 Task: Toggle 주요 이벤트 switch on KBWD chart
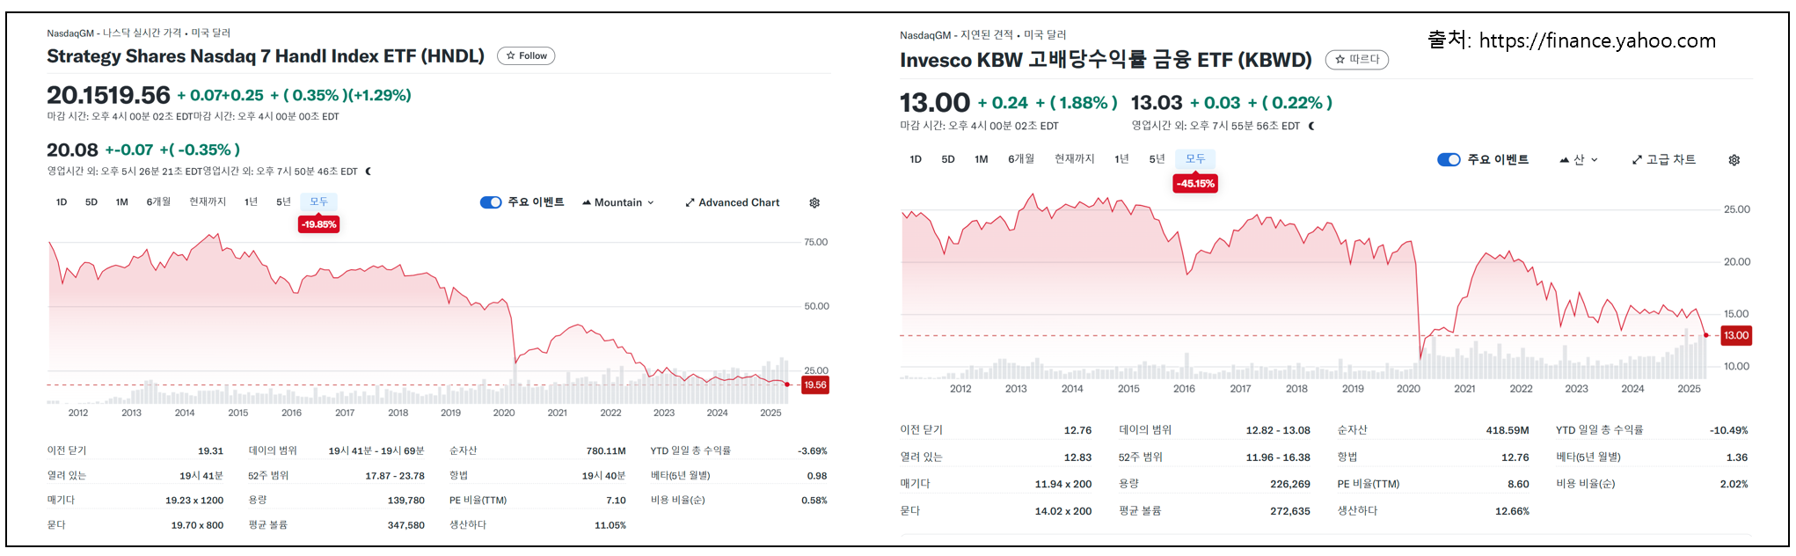pyautogui.click(x=1449, y=159)
